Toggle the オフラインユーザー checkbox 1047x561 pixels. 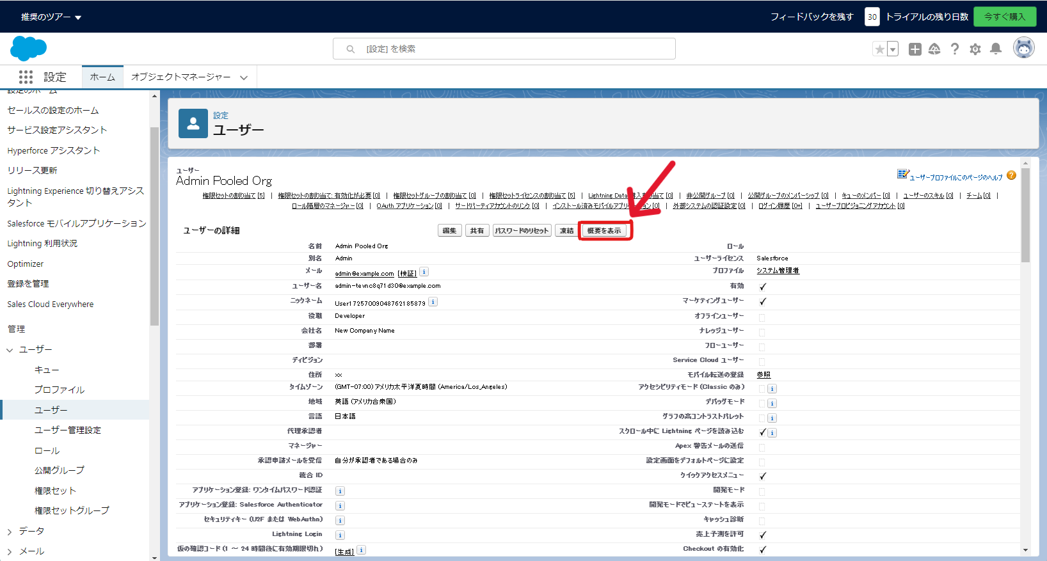pyautogui.click(x=762, y=317)
